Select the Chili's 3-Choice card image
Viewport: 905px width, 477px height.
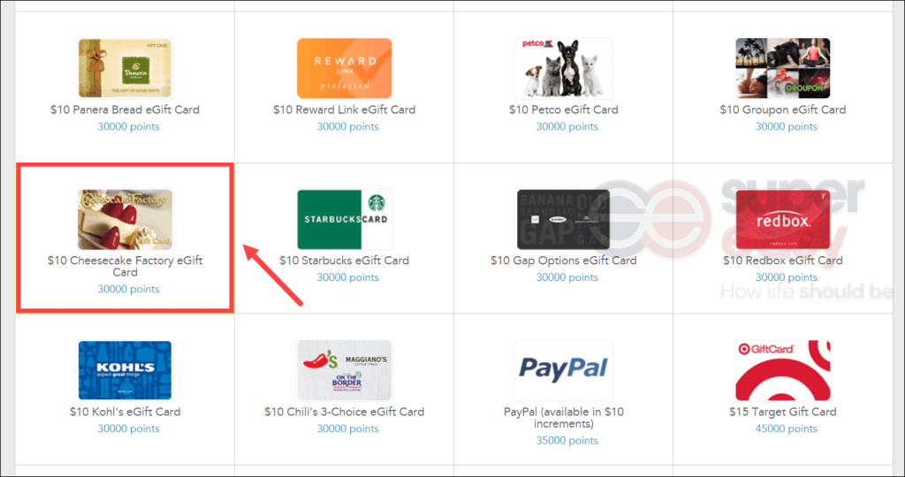(x=345, y=370)
